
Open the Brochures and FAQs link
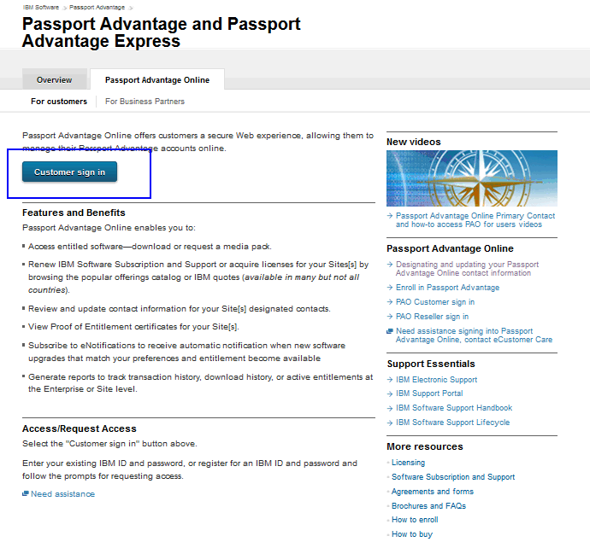coord(428,506)
